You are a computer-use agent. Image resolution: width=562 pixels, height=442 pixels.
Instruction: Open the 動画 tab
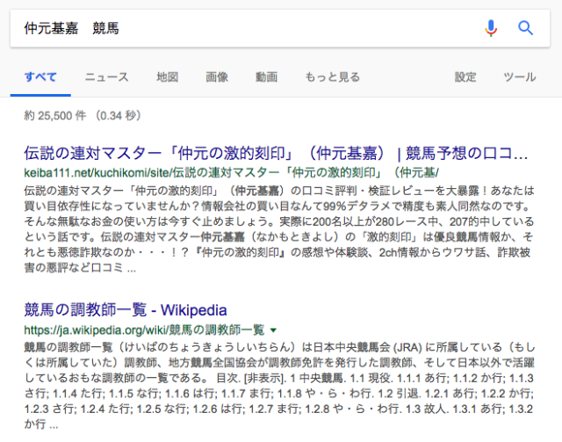tap(266, 77)
